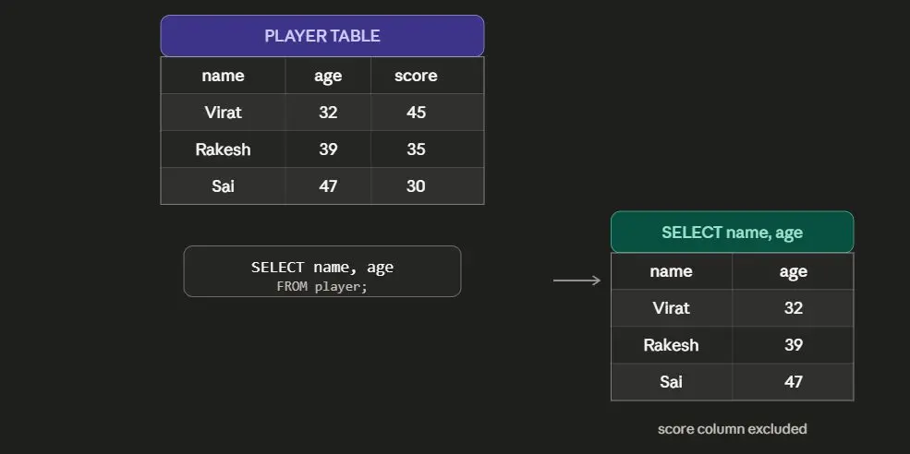Click the age header in player table
Image resolution: width=910 pixels, height=454 pixels.
(328, 76)
